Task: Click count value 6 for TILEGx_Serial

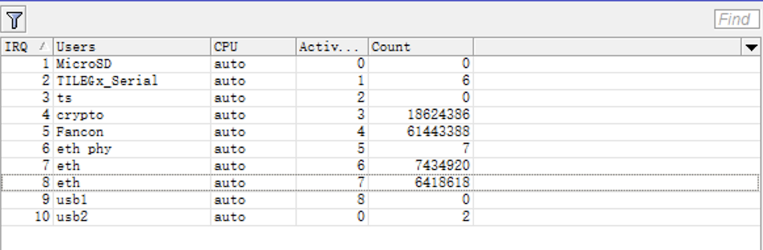Action: (x=466, y=81)
